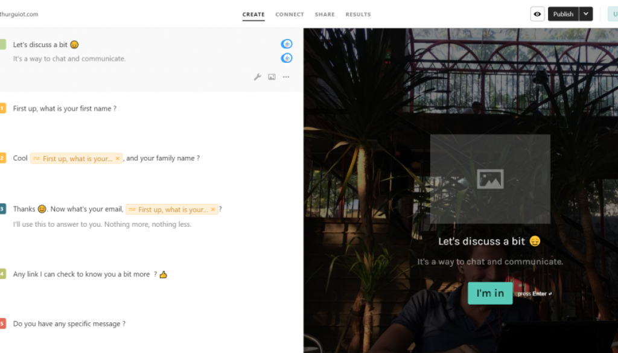Switch to the CONNECT tab
This screenshot has height=353, width=618.
click(x=290, y=14)
